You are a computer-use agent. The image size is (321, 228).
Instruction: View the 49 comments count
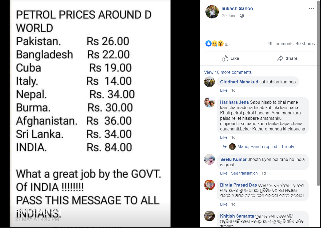(x=280, y=44)
